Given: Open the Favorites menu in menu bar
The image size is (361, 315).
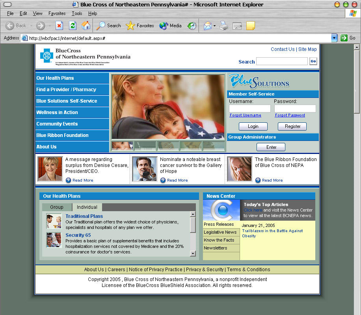Looking at the screenshot, I should coord(57,13).
